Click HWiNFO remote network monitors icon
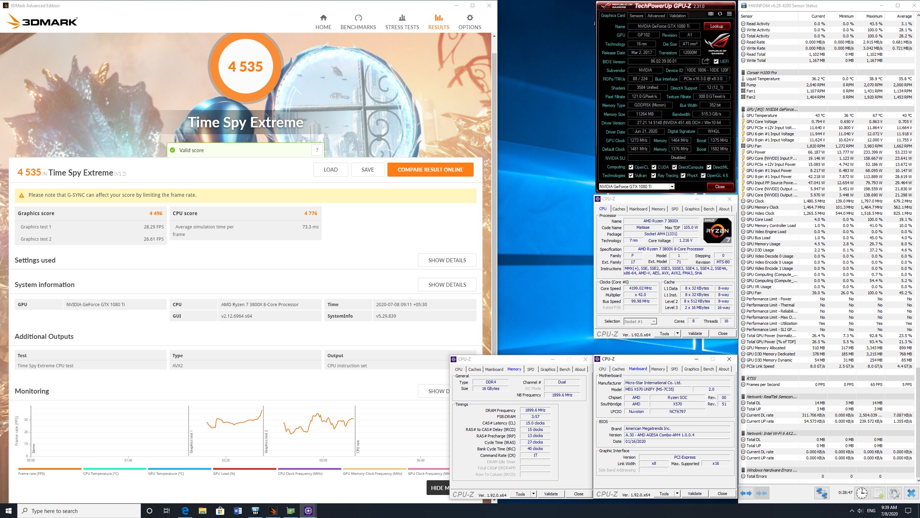This screenshot has width=920, height=518. pyautogui.click(x=822, y=493)
